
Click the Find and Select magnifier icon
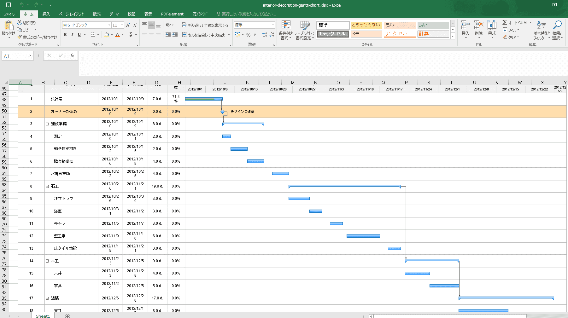point(557,25)
